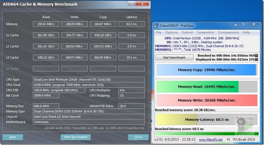Click the MaxxMEM window title icon

point(156,26)
